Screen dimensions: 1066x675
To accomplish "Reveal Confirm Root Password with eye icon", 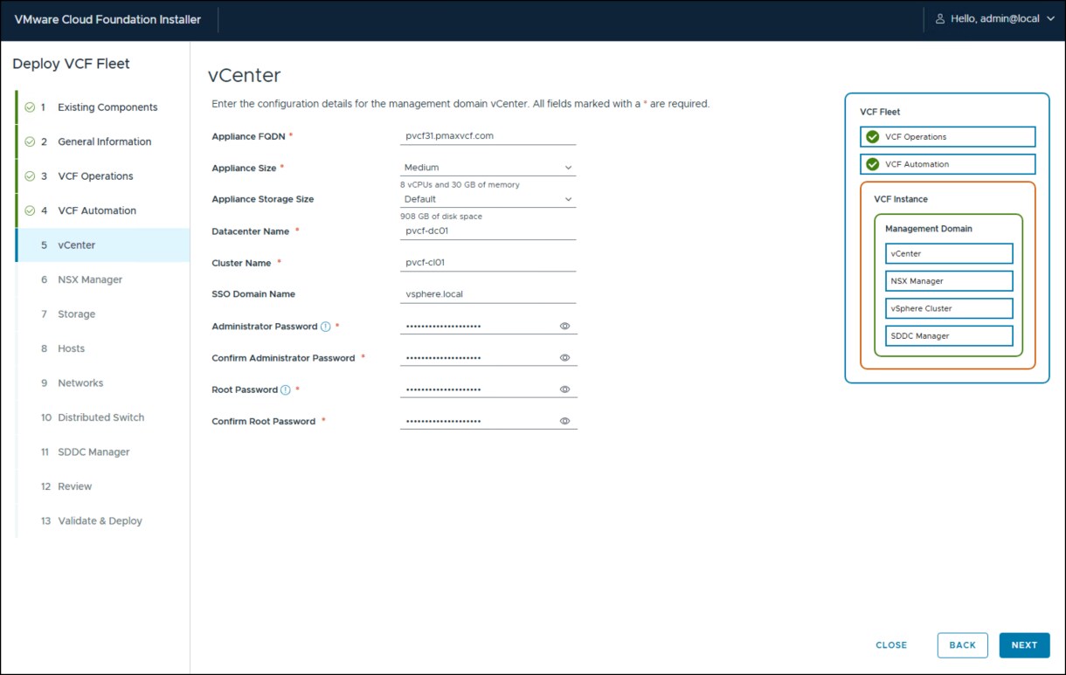I will (x=565, y=421).
